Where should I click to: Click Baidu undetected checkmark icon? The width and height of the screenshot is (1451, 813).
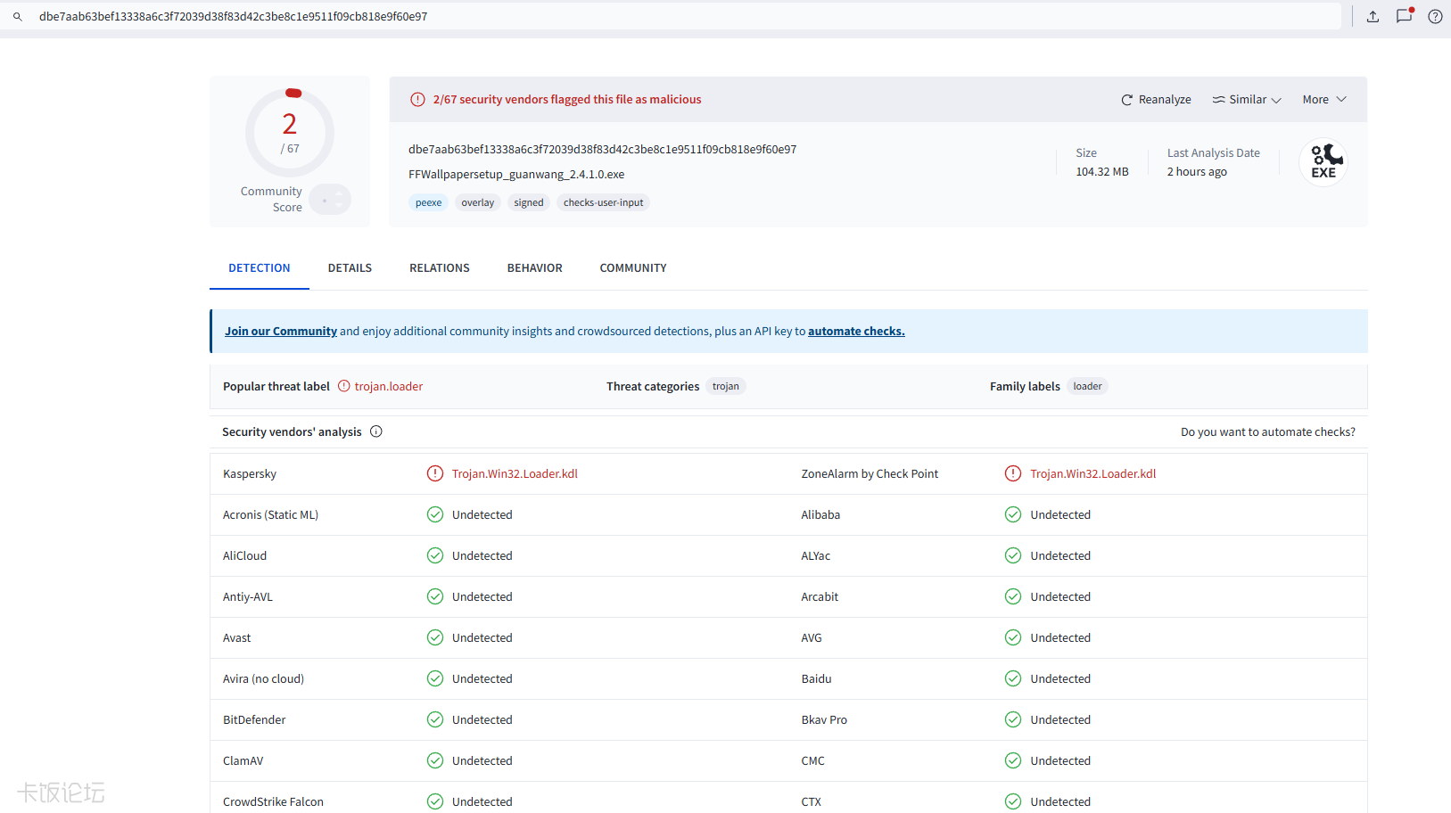1013,678
